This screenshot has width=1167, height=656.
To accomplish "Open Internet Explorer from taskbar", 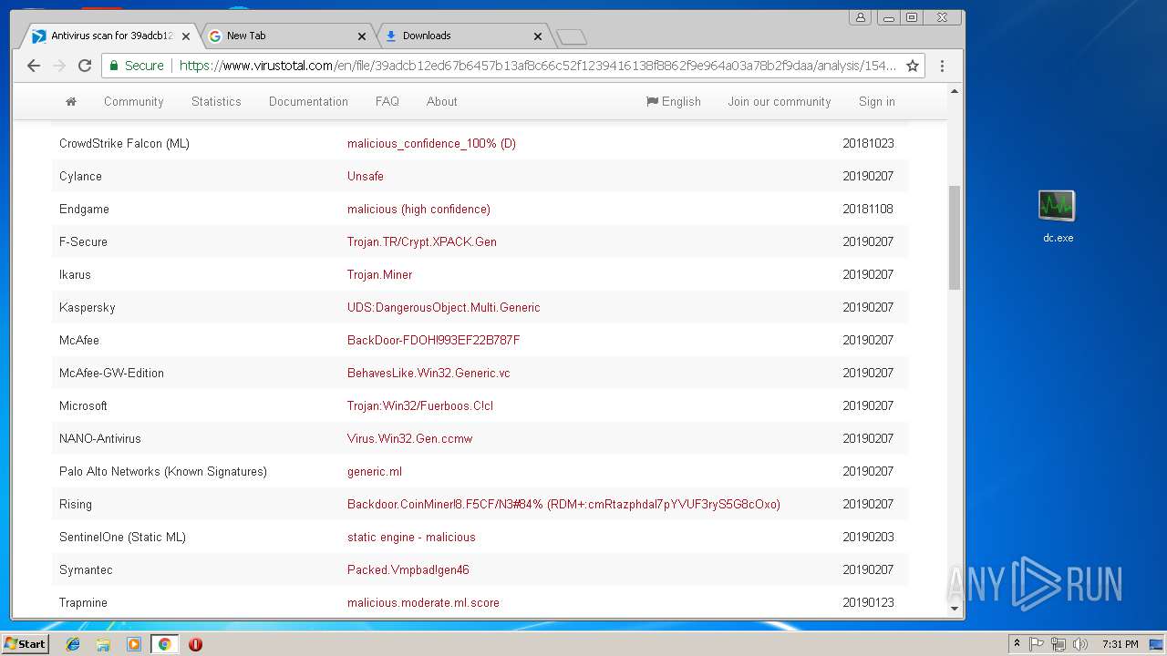I will tap(73, 644).
